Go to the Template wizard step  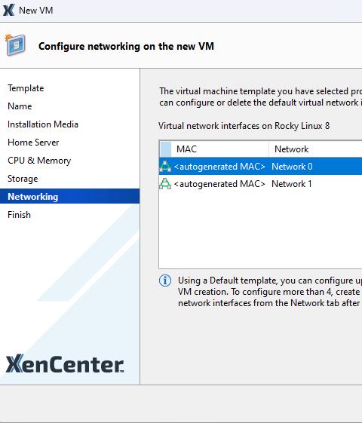tap(26, 88)
